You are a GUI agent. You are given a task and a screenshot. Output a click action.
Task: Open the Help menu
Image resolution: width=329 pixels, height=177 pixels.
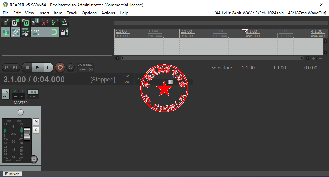click(124, 13)
